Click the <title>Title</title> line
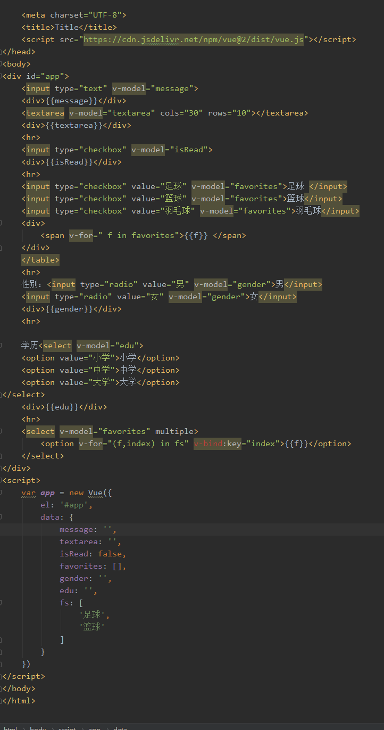 (69, 27)
